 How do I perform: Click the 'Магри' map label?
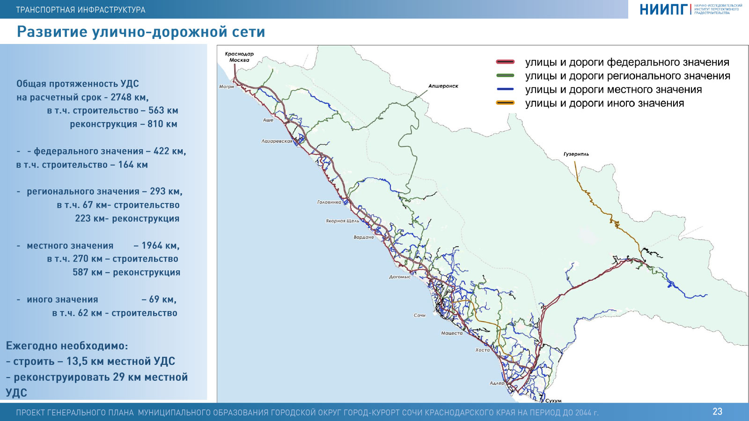click(x=227, y=87)
